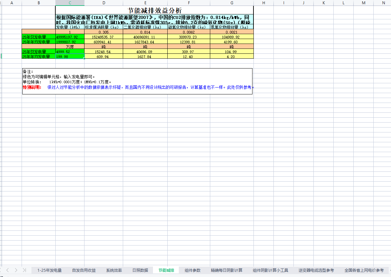This screenshot has height=277, width=391.
Task: Jump to the last sheet tab with the arrow-and-bar icon
Action: pyautogui.click(x=25, y=270)
